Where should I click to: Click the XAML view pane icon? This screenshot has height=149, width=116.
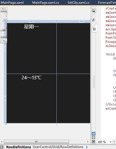pos(94,29)
